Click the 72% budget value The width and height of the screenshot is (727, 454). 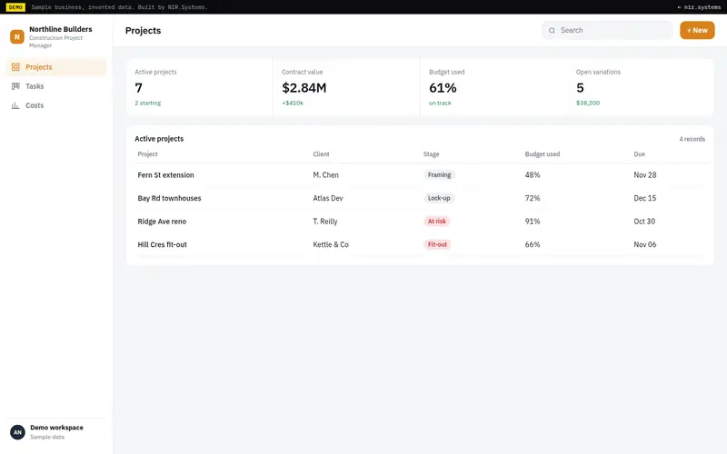click(x=533, y=198)
